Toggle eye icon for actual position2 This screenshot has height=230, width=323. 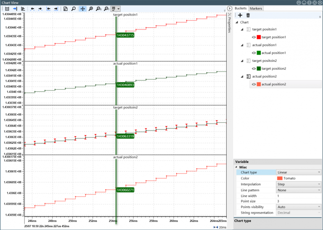point(254,85)
